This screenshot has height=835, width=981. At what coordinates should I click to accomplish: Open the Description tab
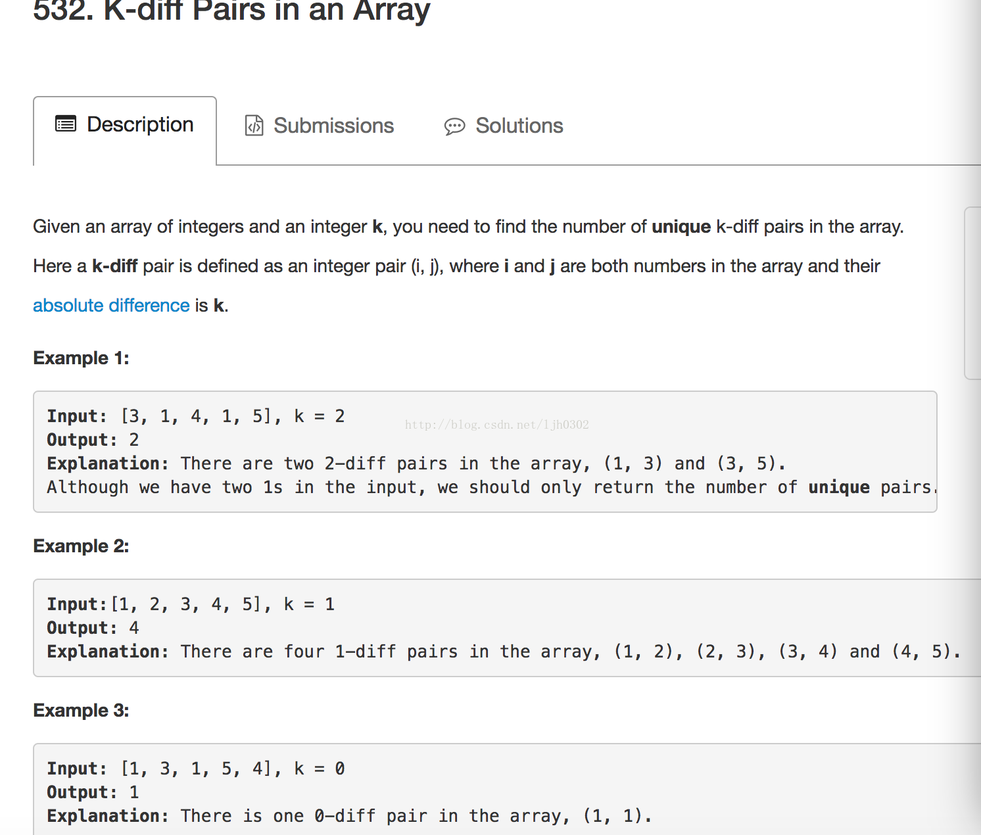(125, 131)
